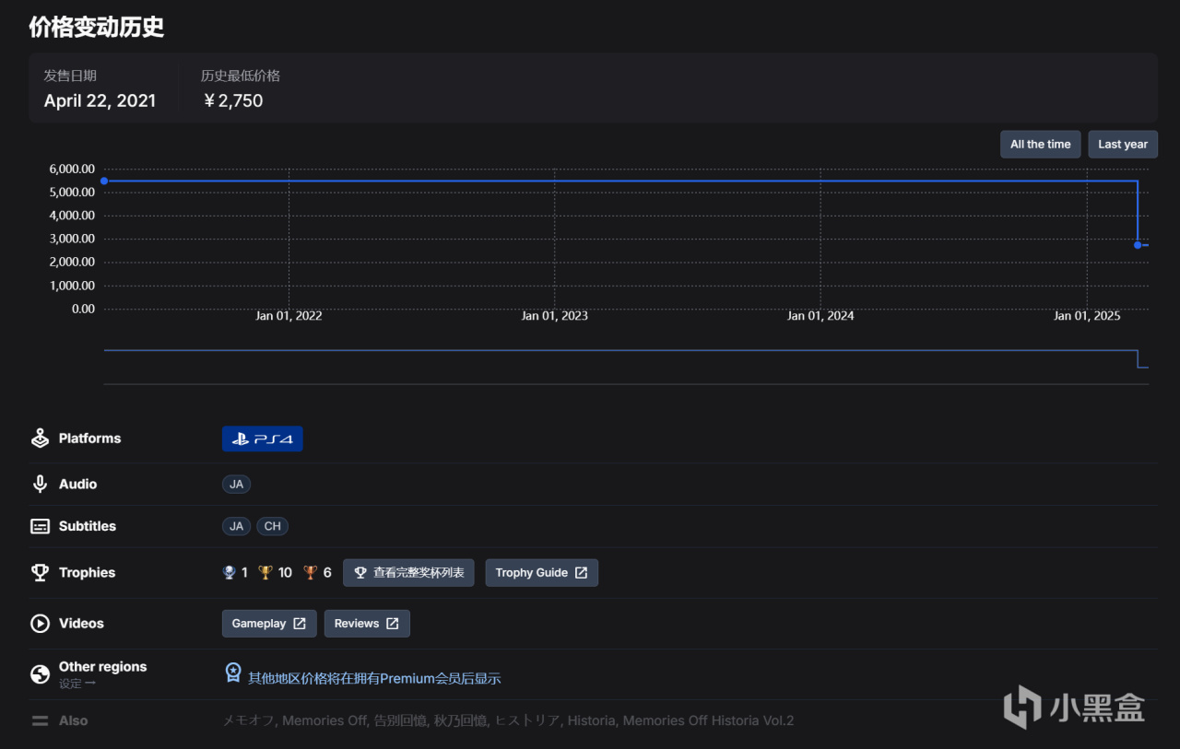This screenshot has height=749, width=1180.
Task: Click the JA tag in the Audio row
Action: [x=237, y=484]
